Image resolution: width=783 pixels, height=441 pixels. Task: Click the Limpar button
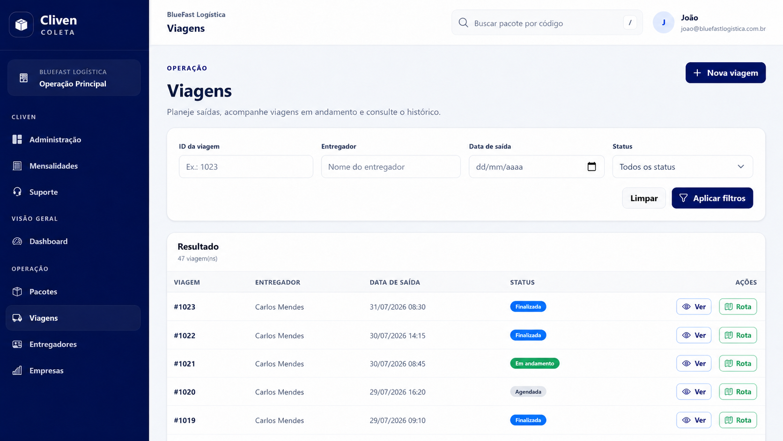(x=644, y=198)
